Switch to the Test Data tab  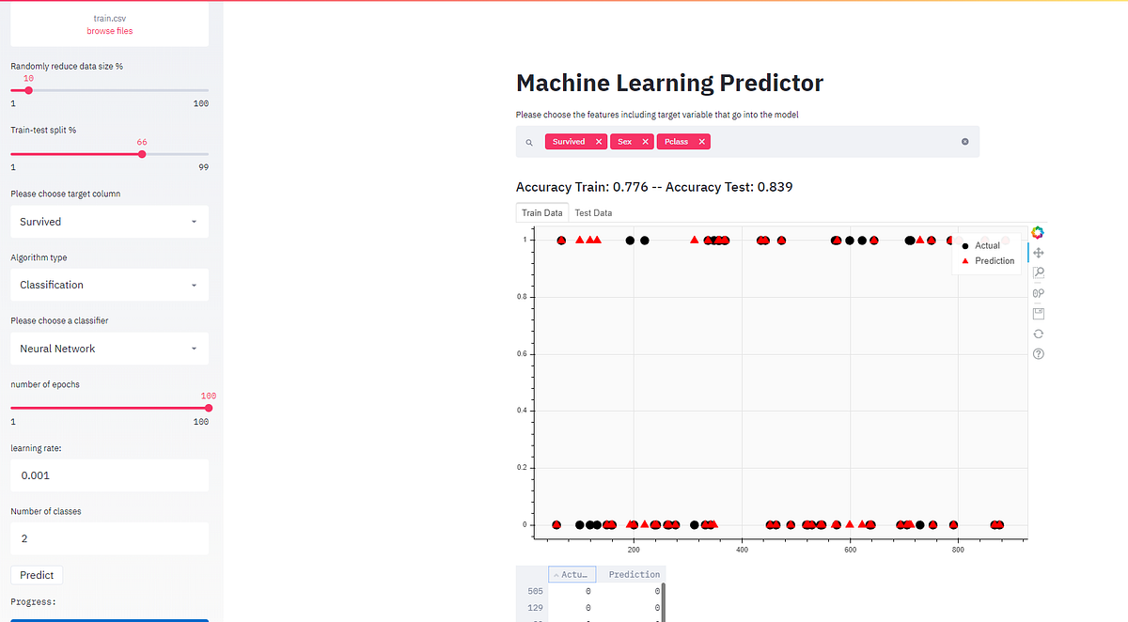[593, 212]
